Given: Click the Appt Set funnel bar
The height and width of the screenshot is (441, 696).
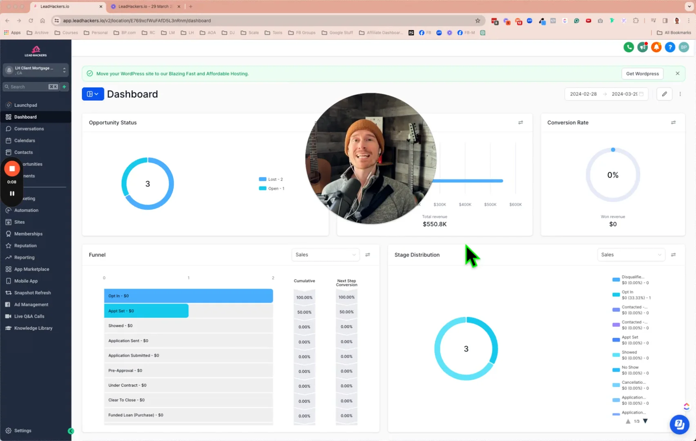Looking at the screenshot, I should click(146, 311).
